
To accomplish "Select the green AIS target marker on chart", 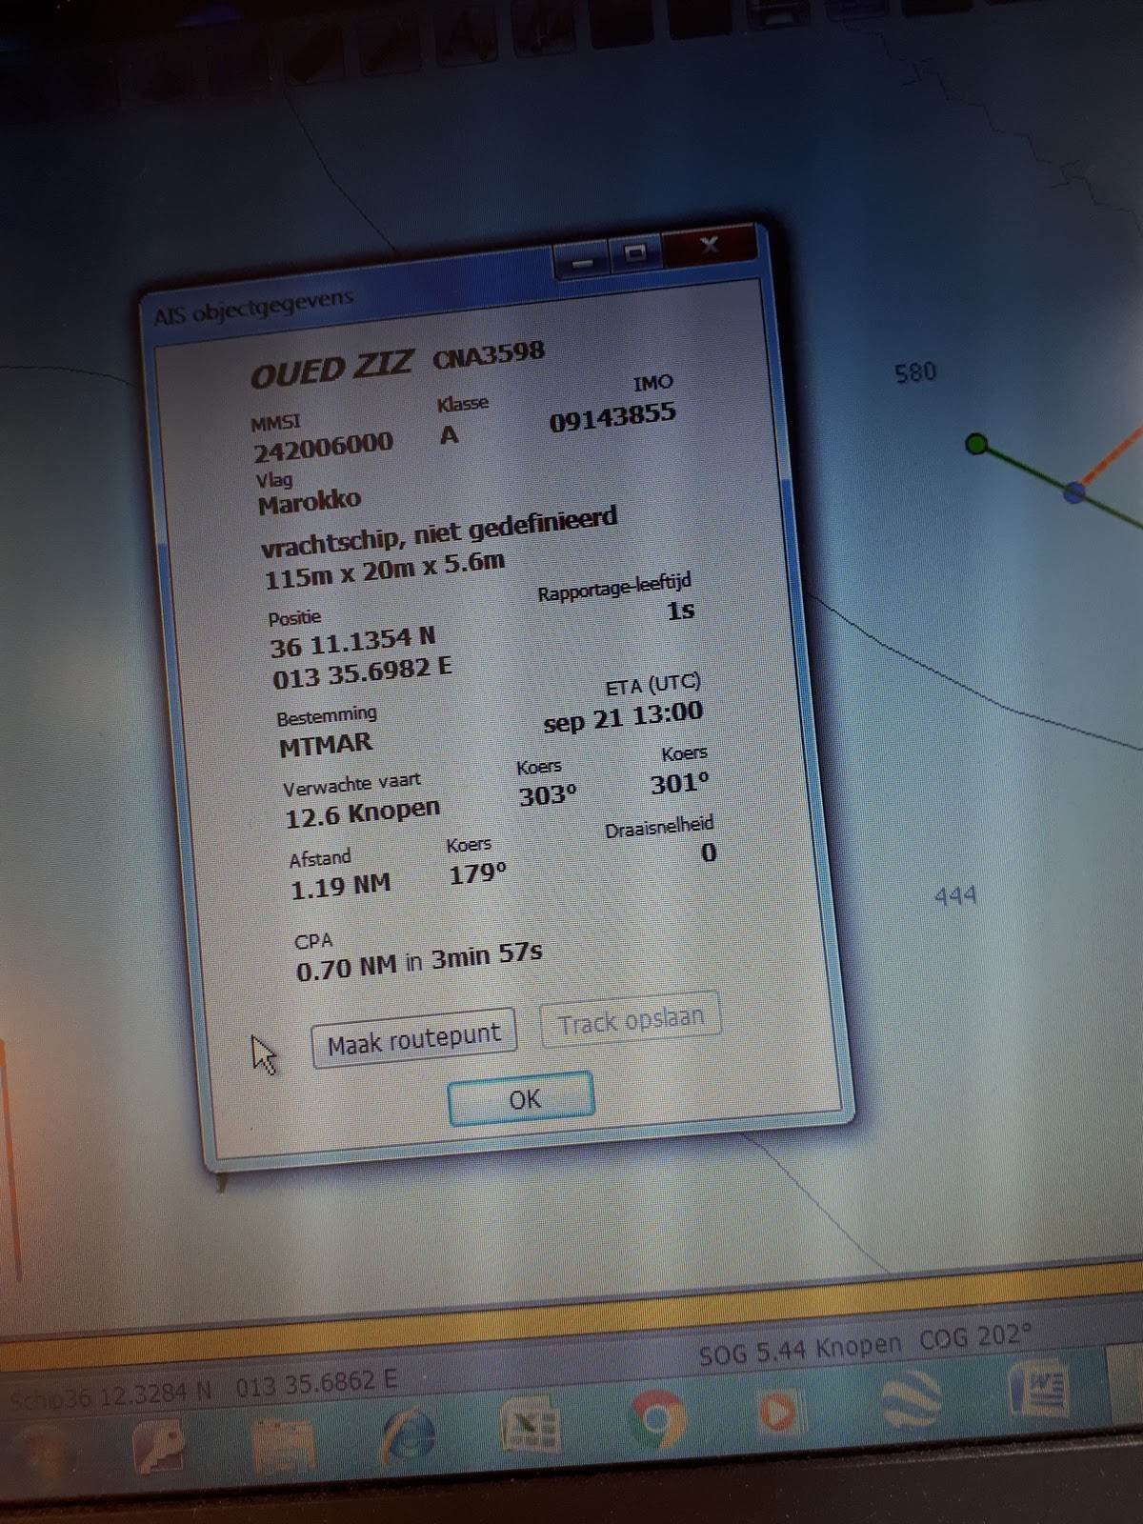I will (976, 444).
